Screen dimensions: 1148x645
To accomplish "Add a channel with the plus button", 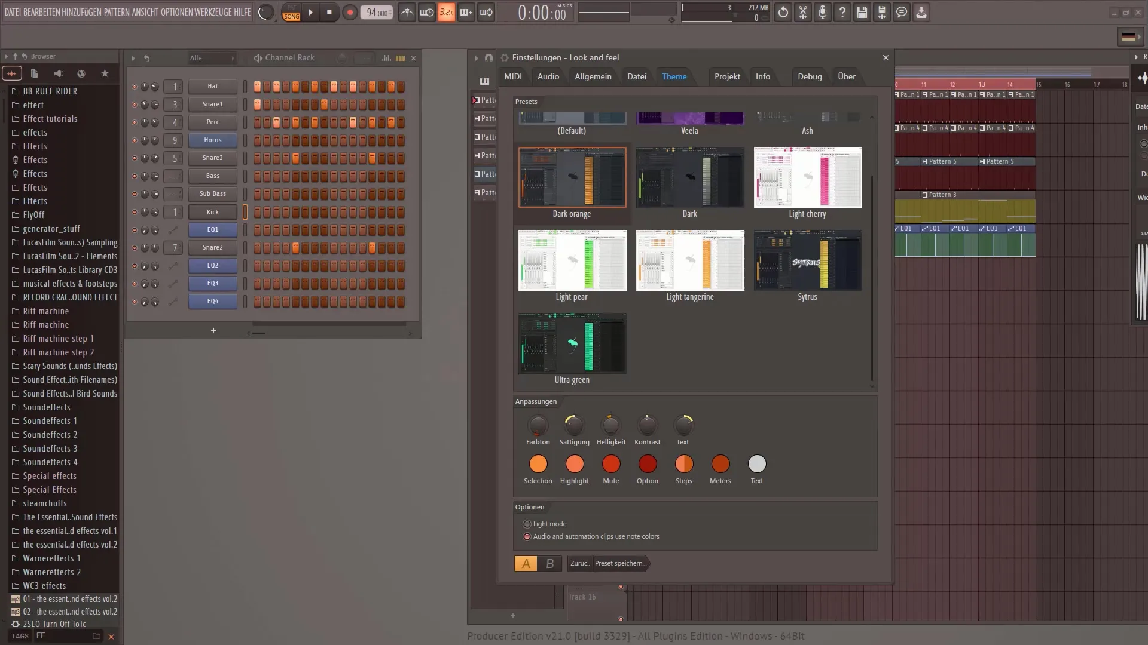I will (213, 330).
